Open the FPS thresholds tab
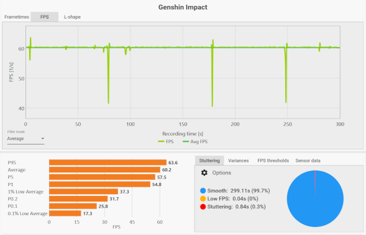The height and width of the screenshot is (235, 366). [x=273, y=161]
